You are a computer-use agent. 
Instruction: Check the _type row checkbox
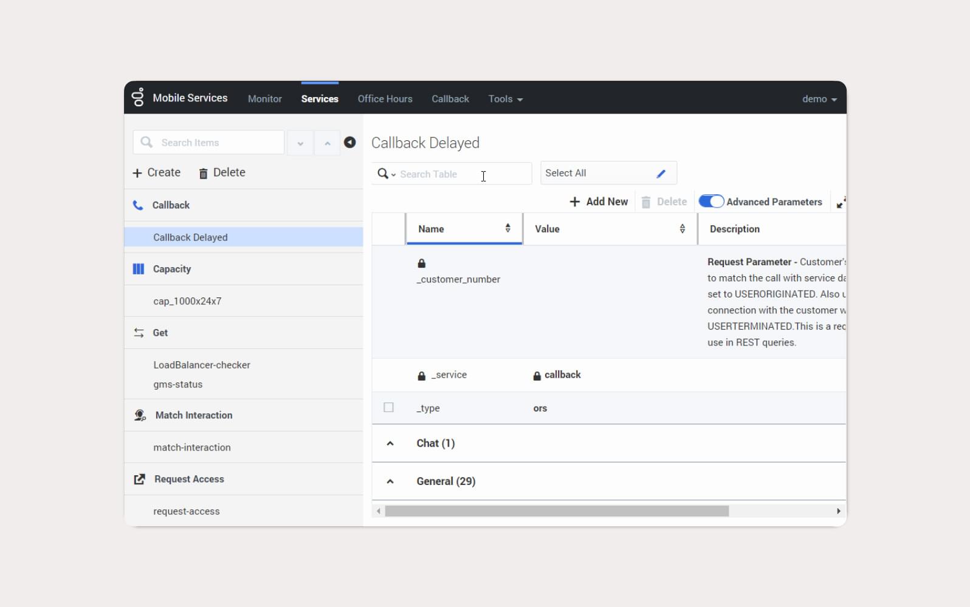tap(389, 407)
